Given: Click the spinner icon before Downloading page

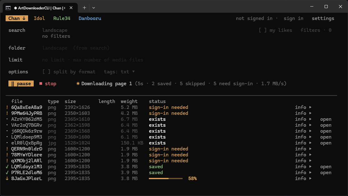Looking at the screenshot, I should [78, 83].
